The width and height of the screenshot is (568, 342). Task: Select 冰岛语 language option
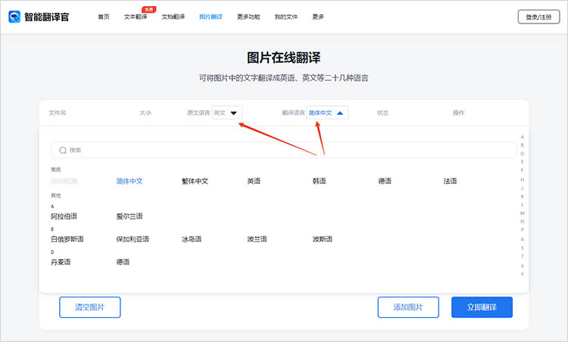pos(192,239)
